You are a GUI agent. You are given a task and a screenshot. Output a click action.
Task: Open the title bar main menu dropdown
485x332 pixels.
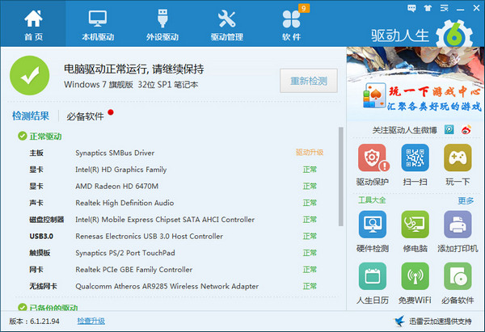click(x=445, y=6)
